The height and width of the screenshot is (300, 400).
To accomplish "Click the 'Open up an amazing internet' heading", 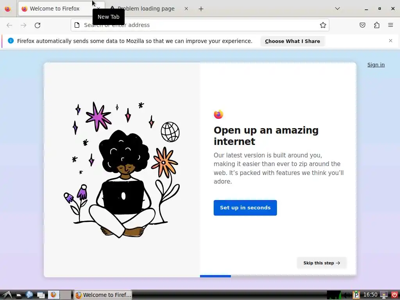I will tap(266, 136).
